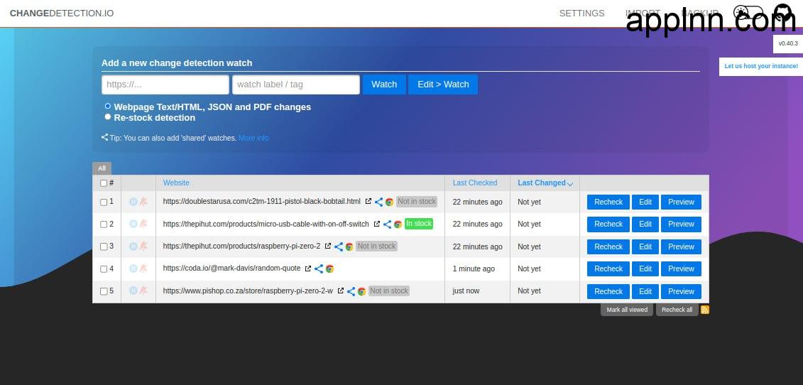Share the doublestarusa.com watch
This screenshot has height=385, width=803.
(379, 202)
